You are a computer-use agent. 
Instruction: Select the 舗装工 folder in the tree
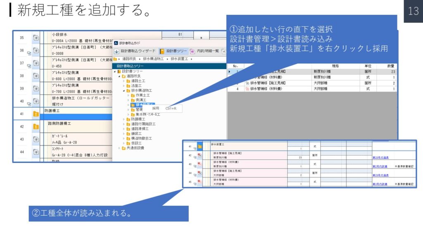pyautogui.click(x=137, y=133)
